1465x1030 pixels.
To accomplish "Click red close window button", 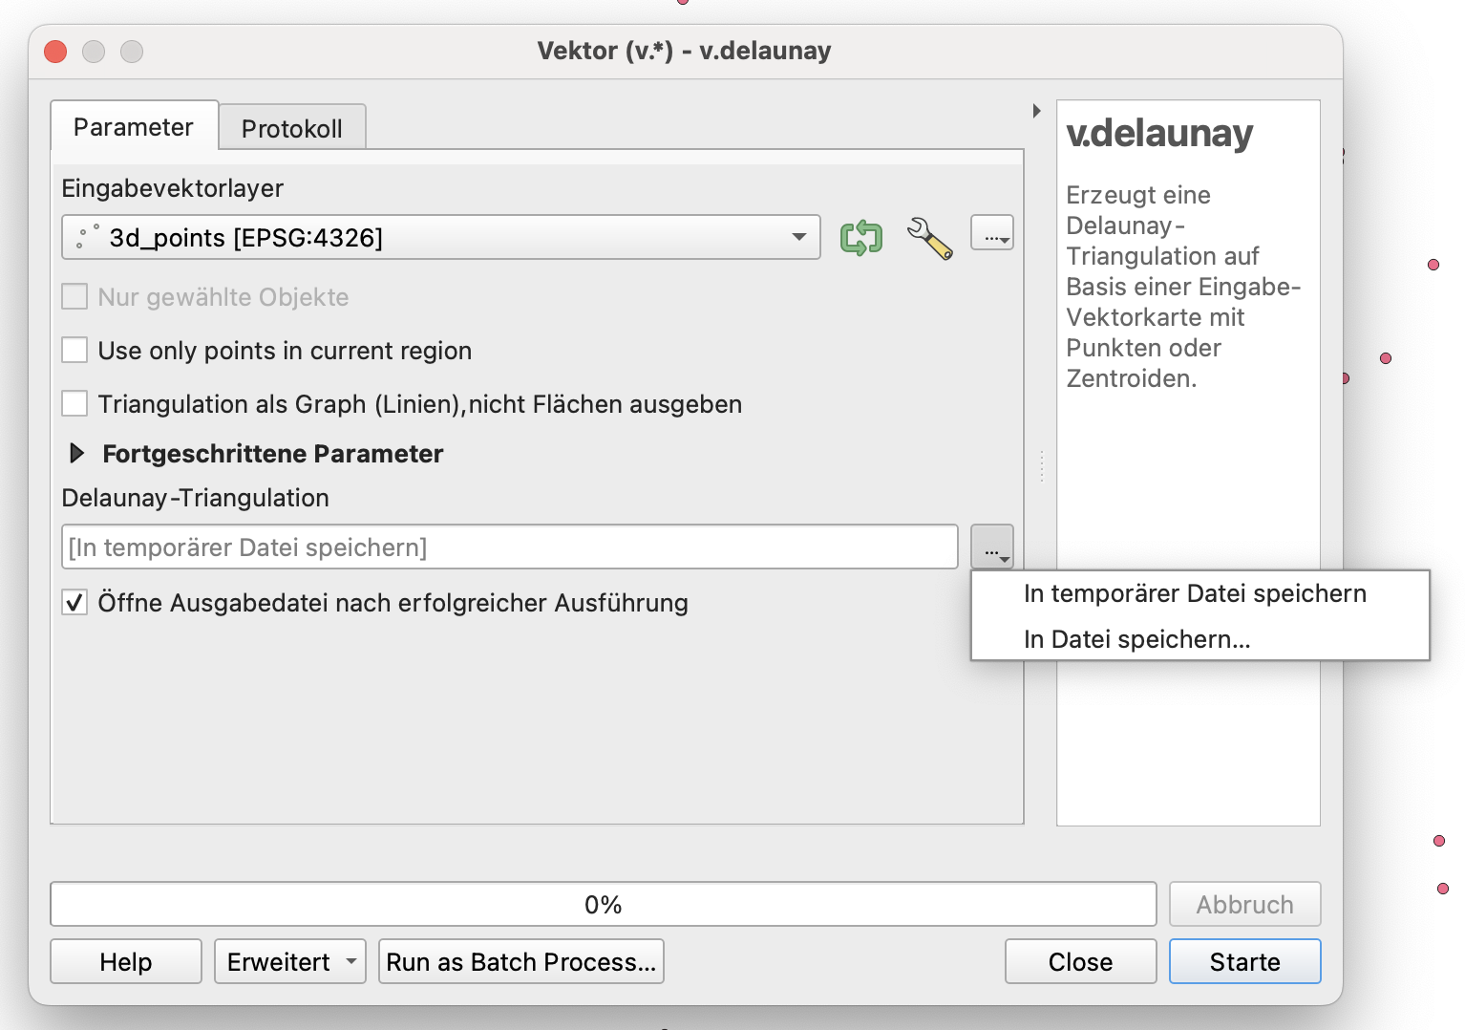I will 55,52.
